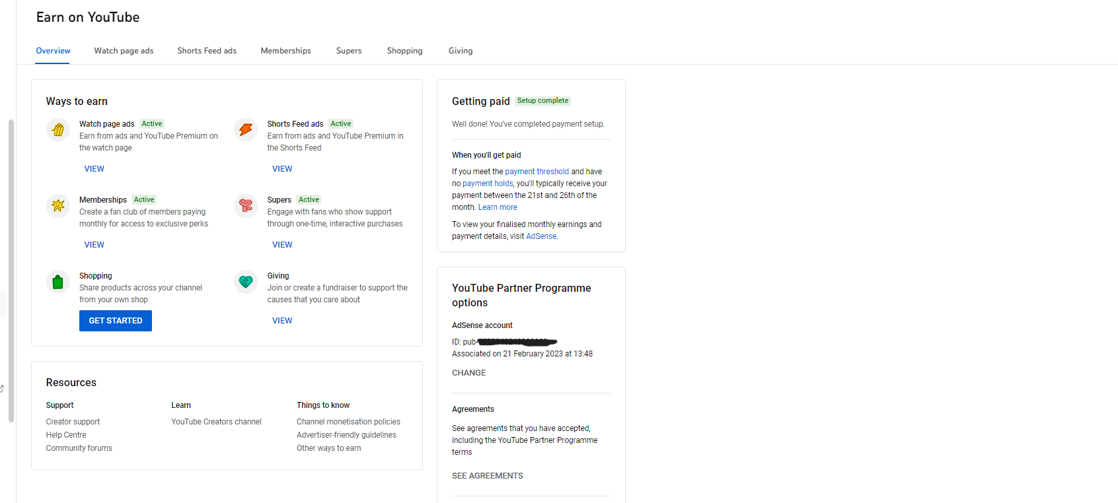Click the Memberships star icon
The image size is (1118, 503).
[x=58, y=206]
